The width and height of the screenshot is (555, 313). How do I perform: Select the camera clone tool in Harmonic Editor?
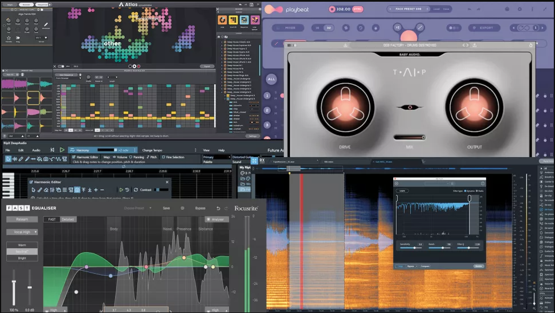tap(77, 190)
